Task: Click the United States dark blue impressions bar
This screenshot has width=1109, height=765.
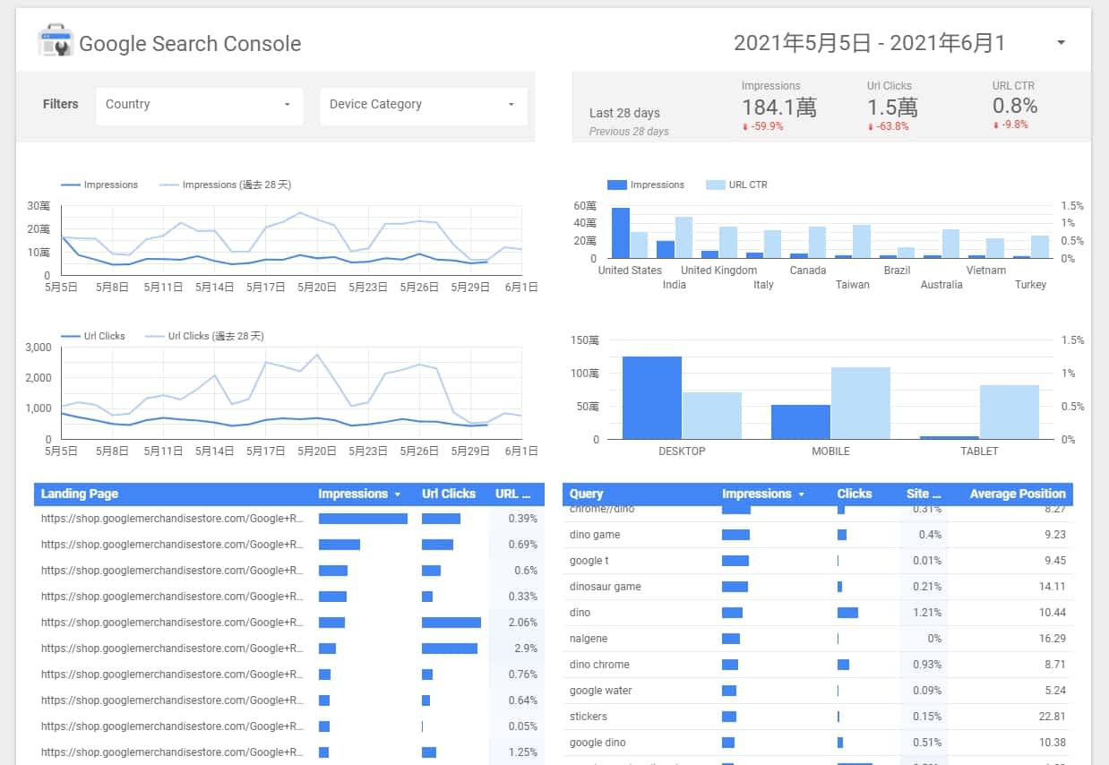Action: tap(621, 233)
